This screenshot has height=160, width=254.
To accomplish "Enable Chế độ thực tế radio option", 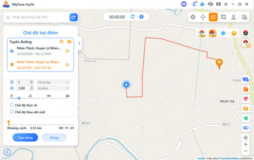I will click(x=12, y=105).
